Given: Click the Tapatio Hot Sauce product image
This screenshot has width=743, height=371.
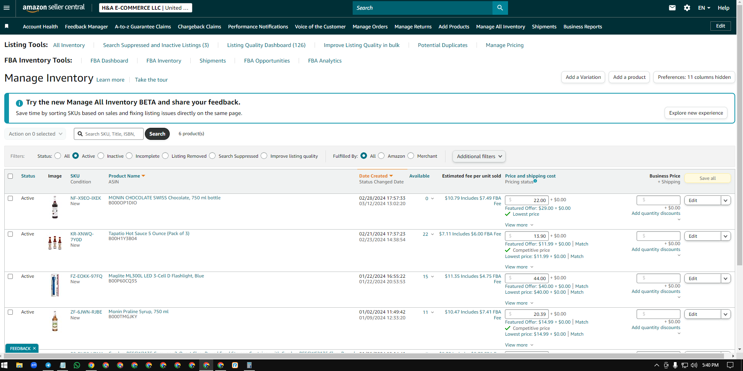Looking at the screenshot, I should [x=55, y=243].
